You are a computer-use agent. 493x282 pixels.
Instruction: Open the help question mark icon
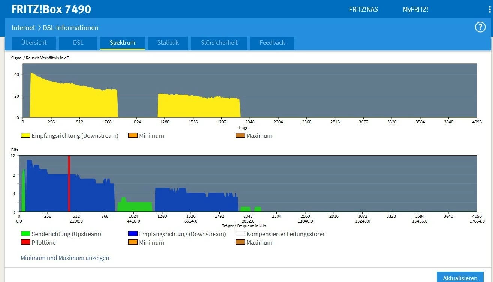tap(480, 27)
